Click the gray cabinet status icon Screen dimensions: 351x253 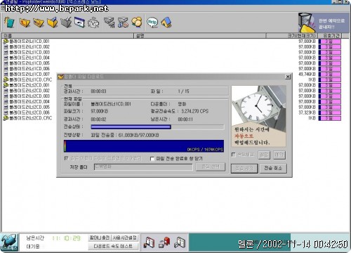180,242
